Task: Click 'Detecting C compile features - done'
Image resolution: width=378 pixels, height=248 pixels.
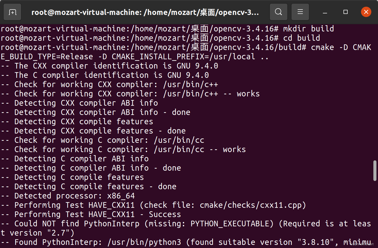Action: tap(89, 186)
